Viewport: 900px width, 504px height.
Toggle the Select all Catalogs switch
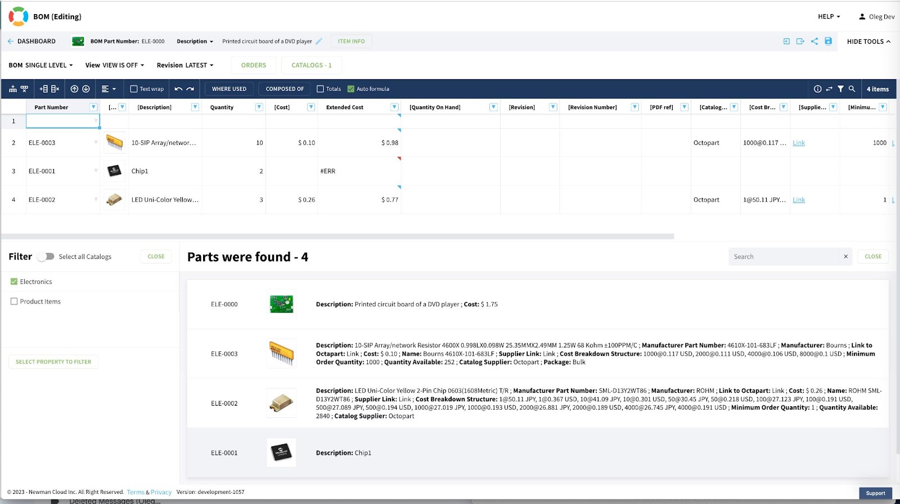pyautogui.click(x=46, y=256)
